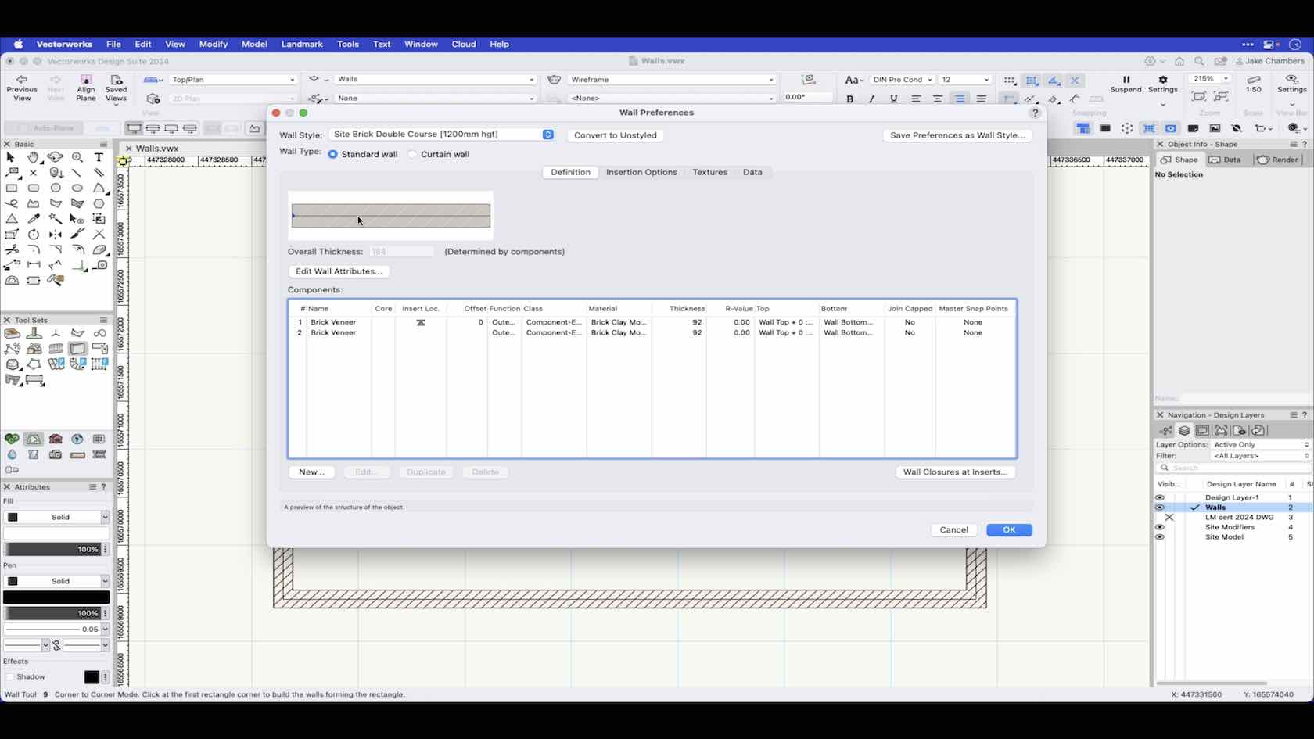The image size is (1314, 739).
Task: Click the Convert to Unstyled button
Action: pos(615,135)
